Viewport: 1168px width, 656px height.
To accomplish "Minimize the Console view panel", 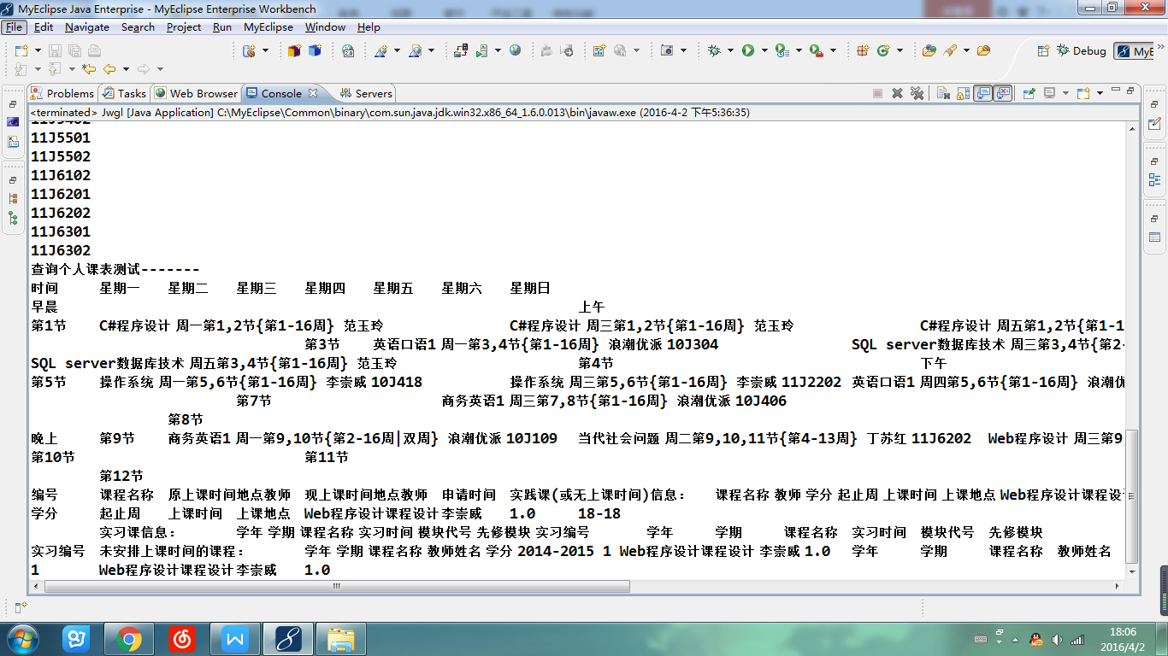I will (x=1115, y=91).
